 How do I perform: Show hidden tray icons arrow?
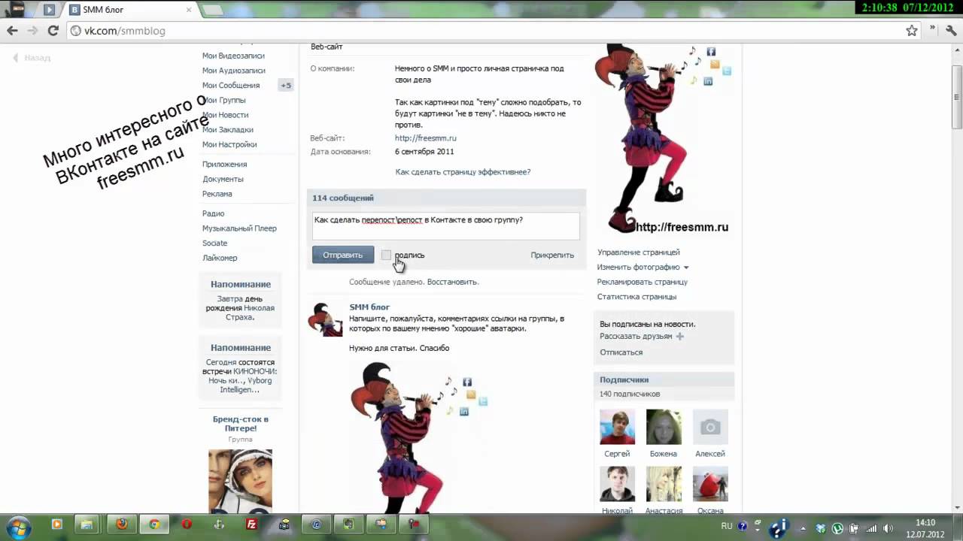[804, 527]
